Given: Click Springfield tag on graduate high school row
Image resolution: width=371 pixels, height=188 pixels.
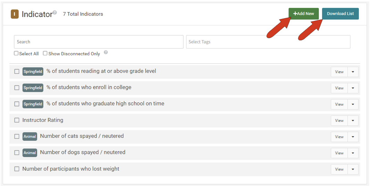Looking at the screenshot, I should click(33, 104).
